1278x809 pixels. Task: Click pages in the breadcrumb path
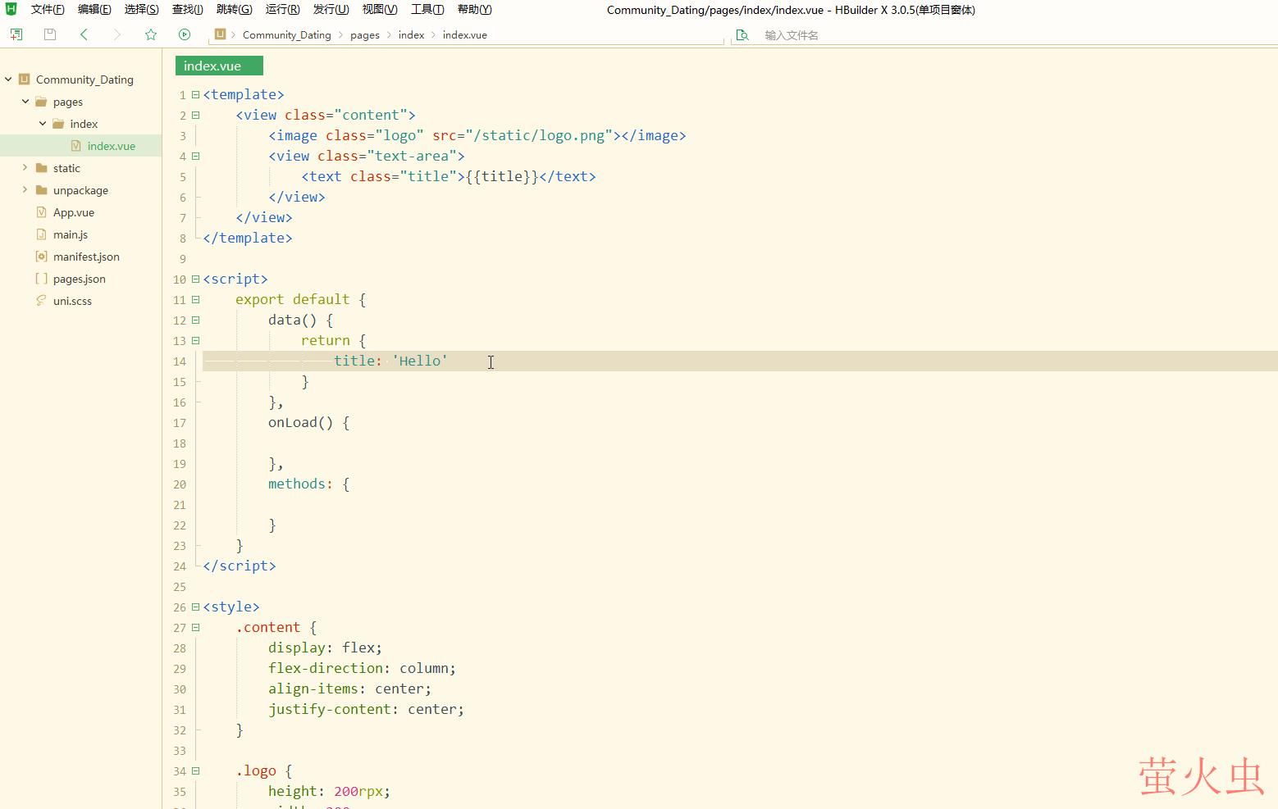[365, 35]
